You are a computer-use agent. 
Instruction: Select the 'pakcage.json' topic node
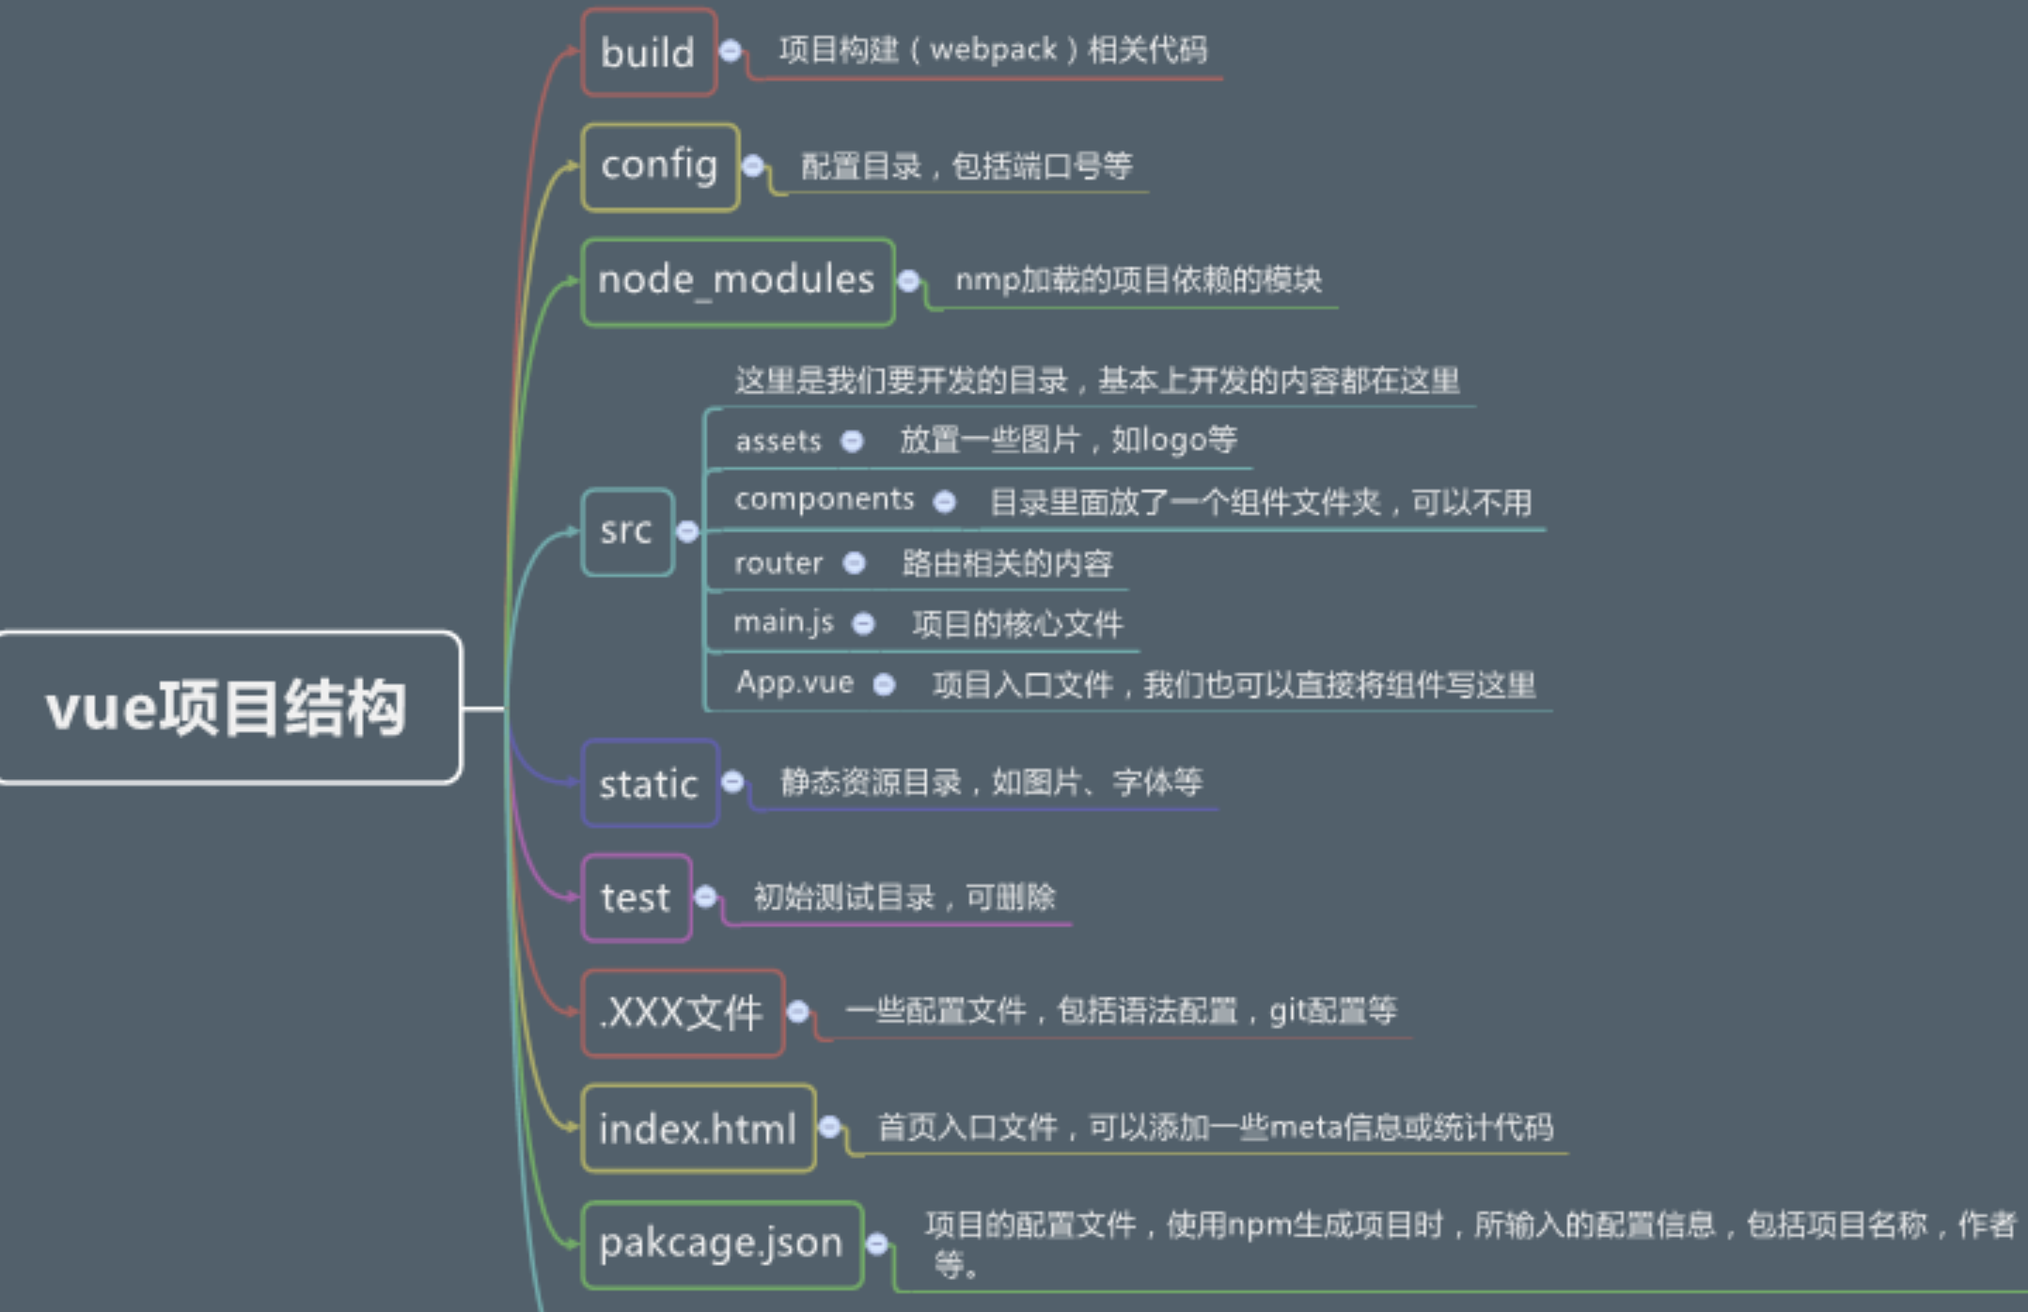[722, 1243]
